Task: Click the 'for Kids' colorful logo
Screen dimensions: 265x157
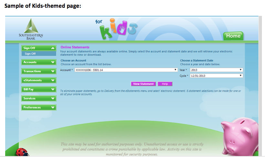Action: tap(116, 28)
